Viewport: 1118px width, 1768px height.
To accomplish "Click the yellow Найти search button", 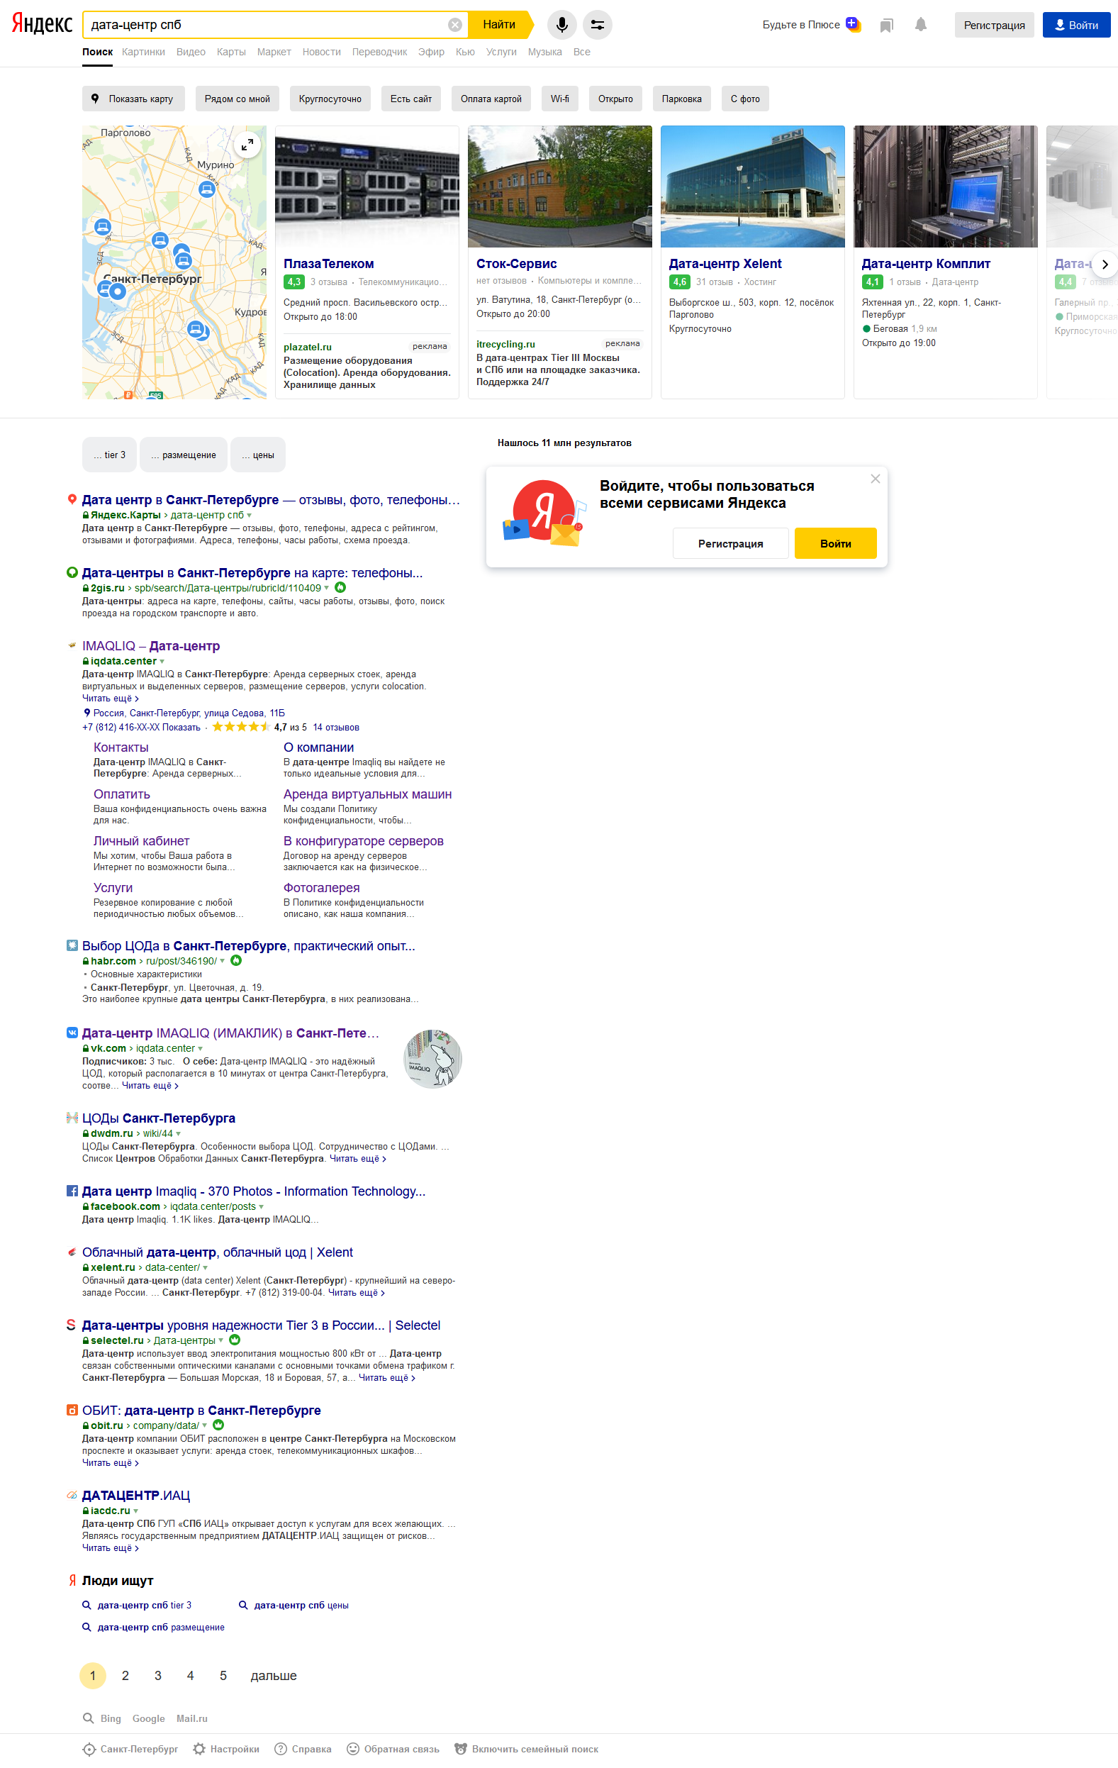I will click(x=500, y=25).
